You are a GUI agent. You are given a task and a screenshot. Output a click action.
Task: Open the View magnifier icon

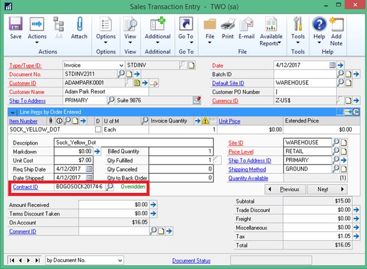coord(130,24)
